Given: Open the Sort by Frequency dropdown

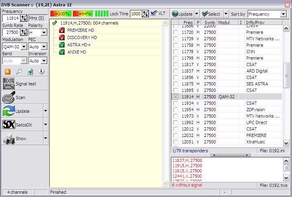Looking at the screenshot, I should (x=283, y=14).
